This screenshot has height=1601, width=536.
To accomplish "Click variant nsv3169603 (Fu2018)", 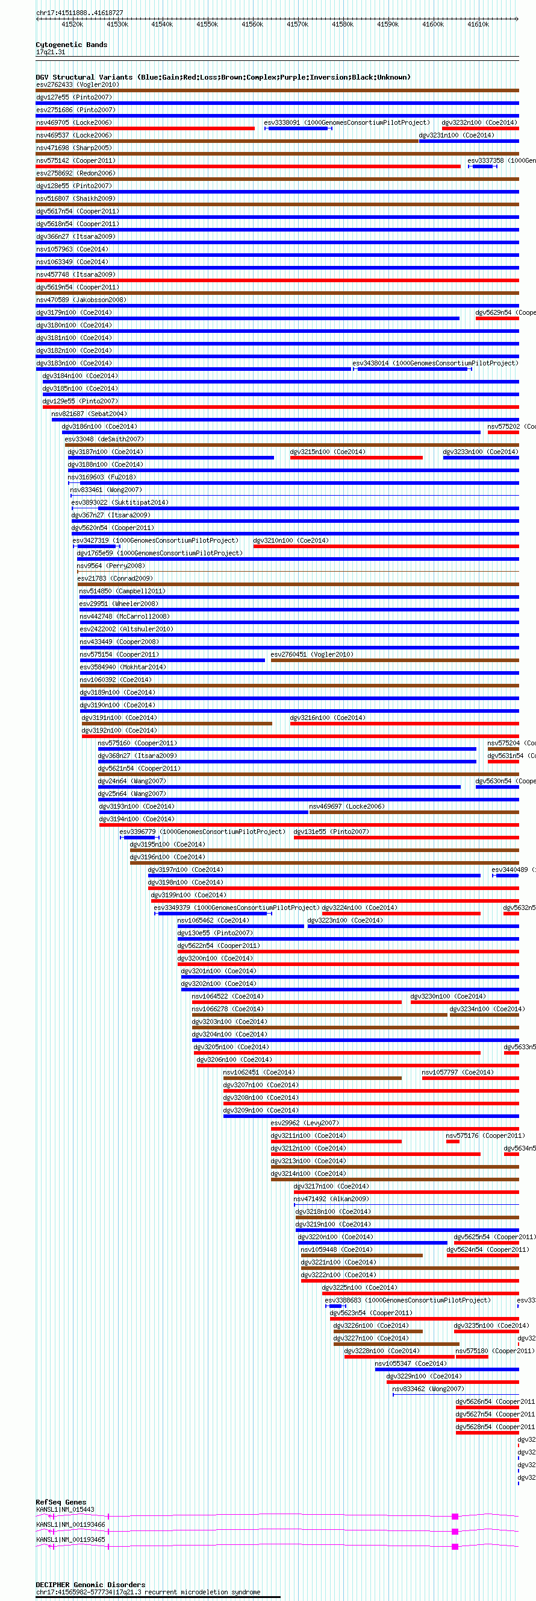I will point(102,478).
